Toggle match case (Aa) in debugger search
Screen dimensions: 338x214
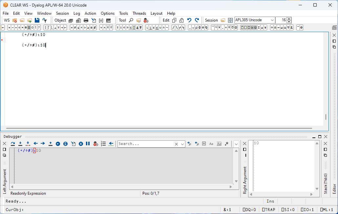click(x=211, y=144)
